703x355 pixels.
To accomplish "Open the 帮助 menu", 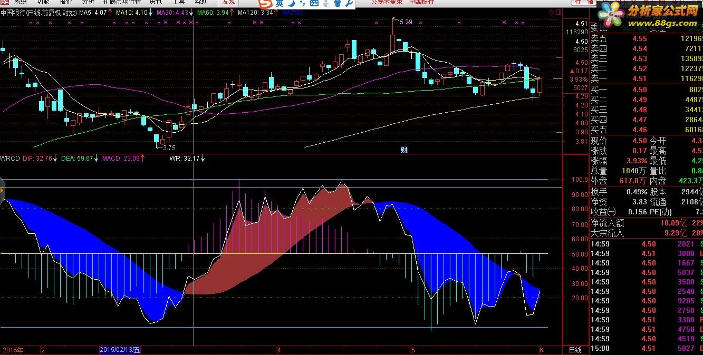I will pyautogui.click(x=201, y=2).
